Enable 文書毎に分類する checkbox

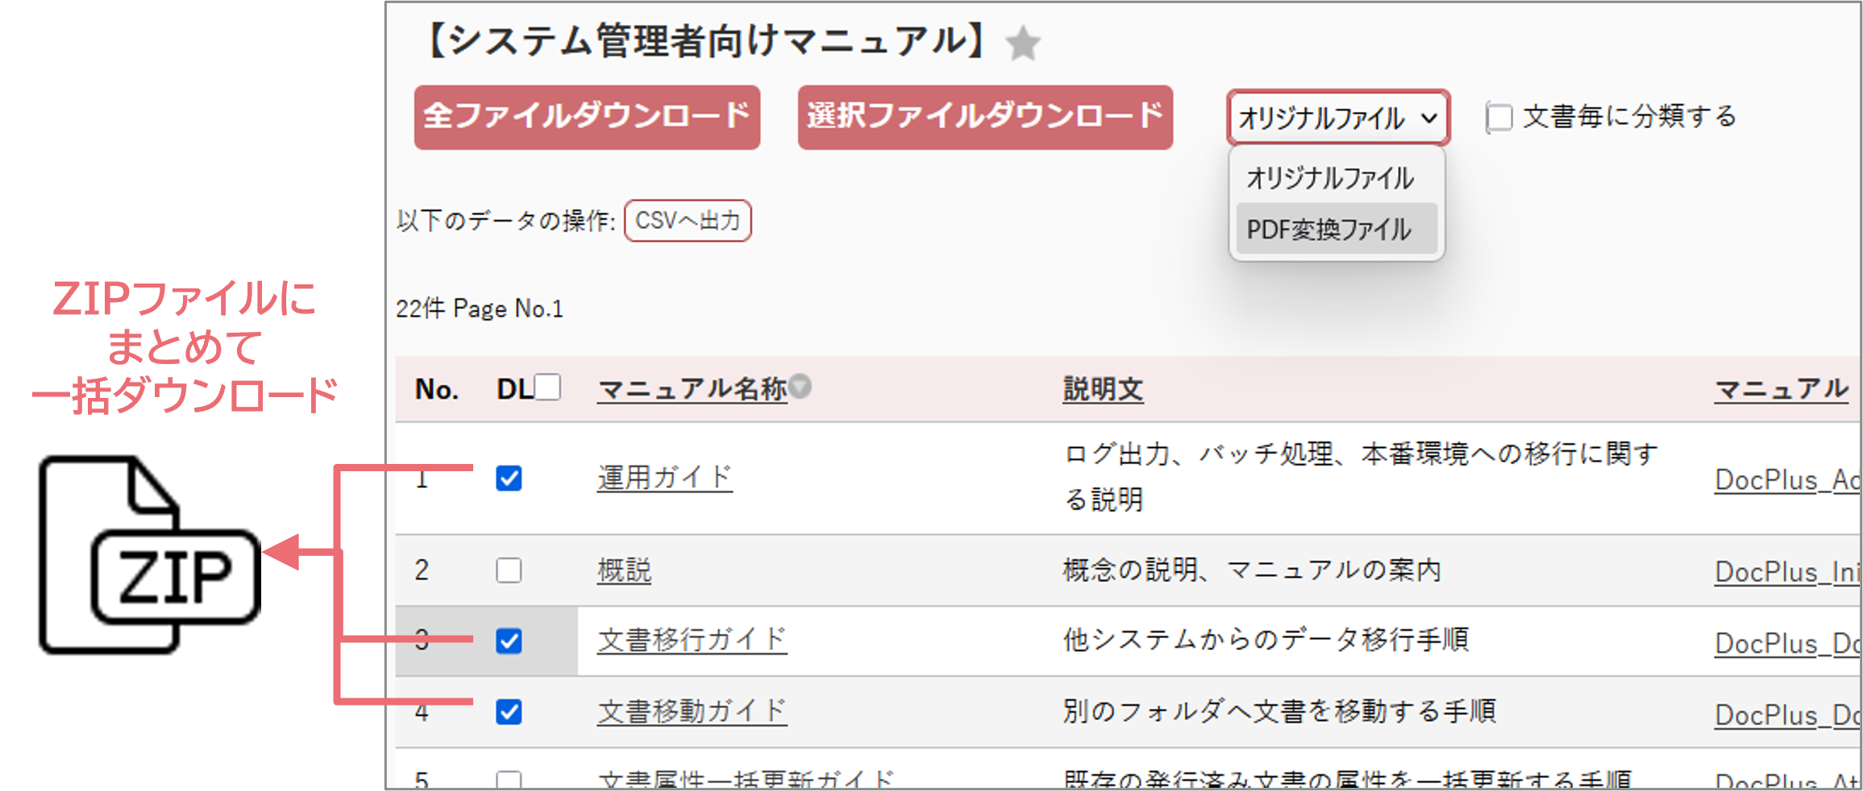coord(1499,118)
